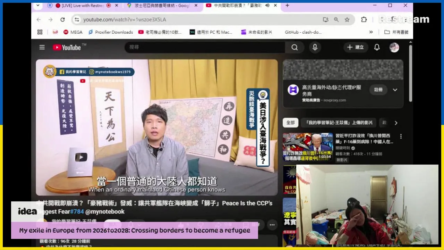
Task: Open the novproxy.com sponsor link
Action: (x=335, y=100)
